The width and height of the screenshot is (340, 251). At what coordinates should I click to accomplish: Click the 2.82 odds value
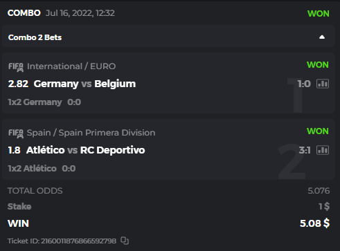tap(18, 84)
